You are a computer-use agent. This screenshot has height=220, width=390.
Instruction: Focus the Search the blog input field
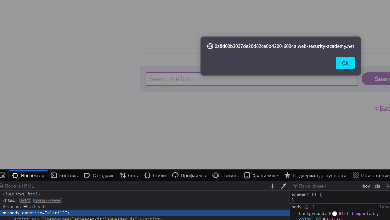pos(252,79)
